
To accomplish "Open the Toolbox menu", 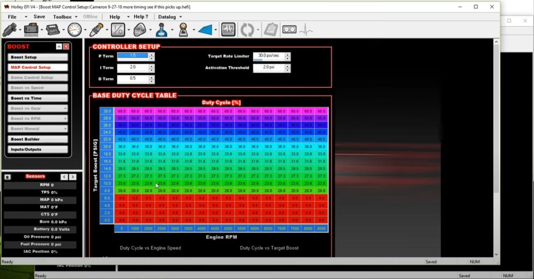I will click(62, 17).
